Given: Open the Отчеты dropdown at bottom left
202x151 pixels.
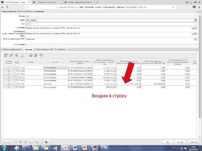Looking at the screenshot, I should click(8, 142).
